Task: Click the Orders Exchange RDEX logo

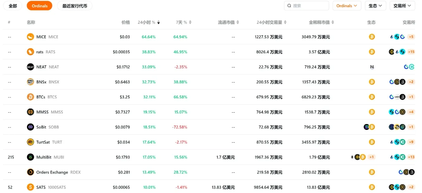Action: [30, 172]
